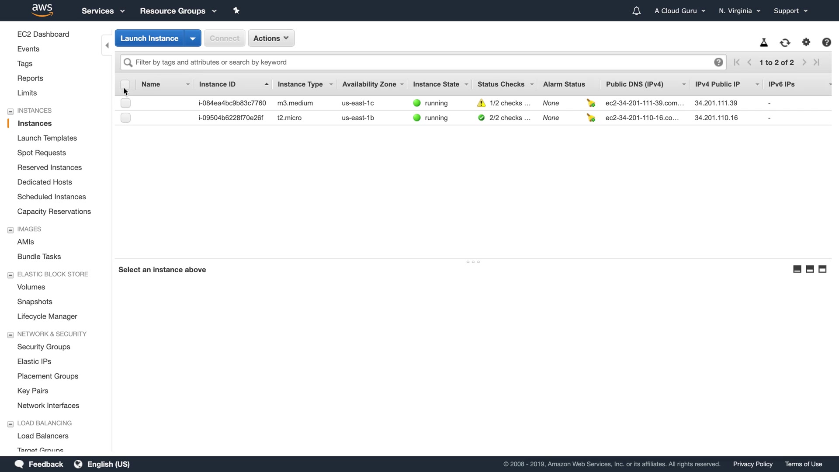Open the Security Groups sidebar link
Screen dimensions: 839x472
tap(44, 347)
